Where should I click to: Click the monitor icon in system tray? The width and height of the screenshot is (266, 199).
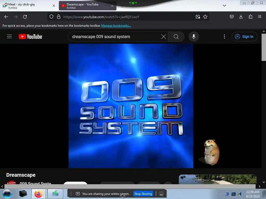pos(234,194)
